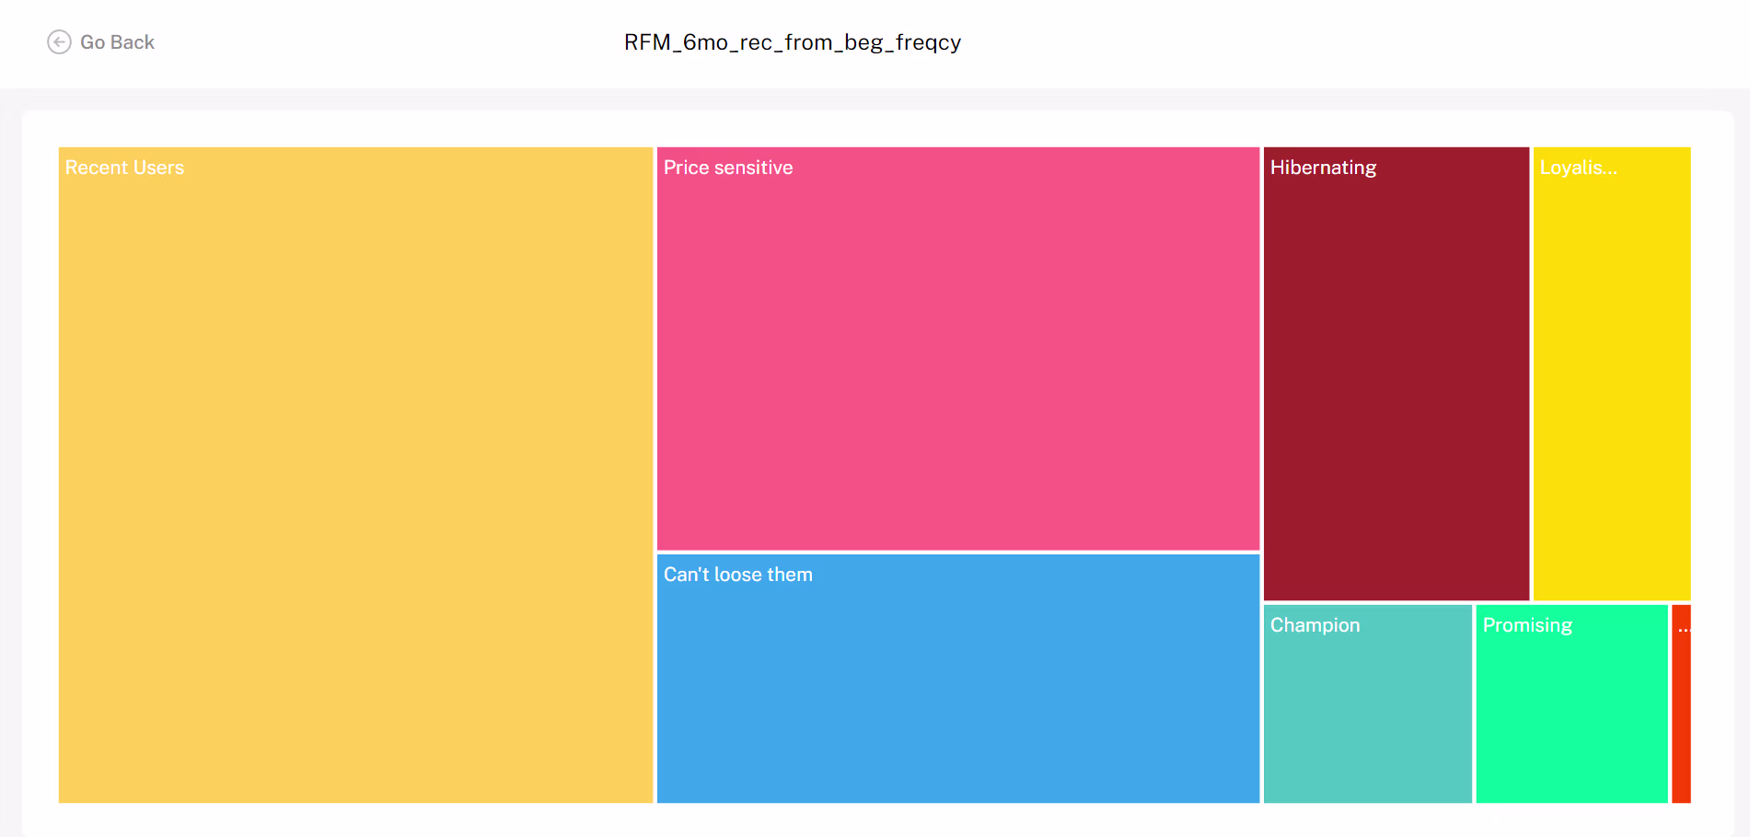1750x837 pixels.
Task: Select the blue Can't loose them tile
Action: pyautogui.click(x=957, y=691)
